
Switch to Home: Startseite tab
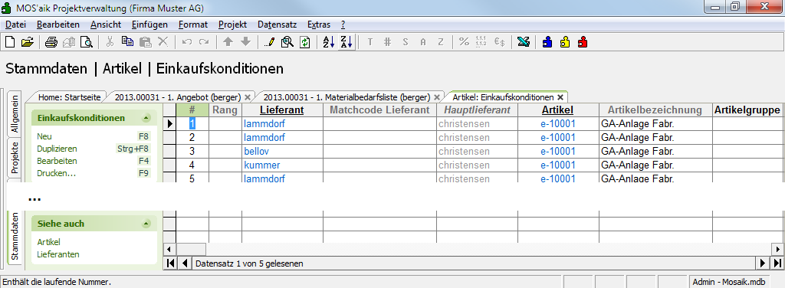point(70,97)
